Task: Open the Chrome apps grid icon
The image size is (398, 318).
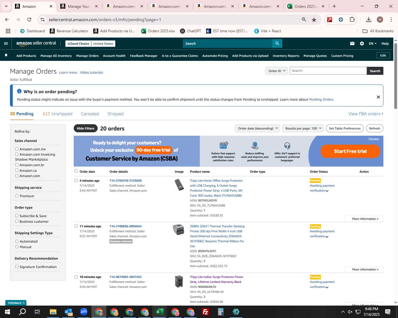Action: tap(8, 31)
